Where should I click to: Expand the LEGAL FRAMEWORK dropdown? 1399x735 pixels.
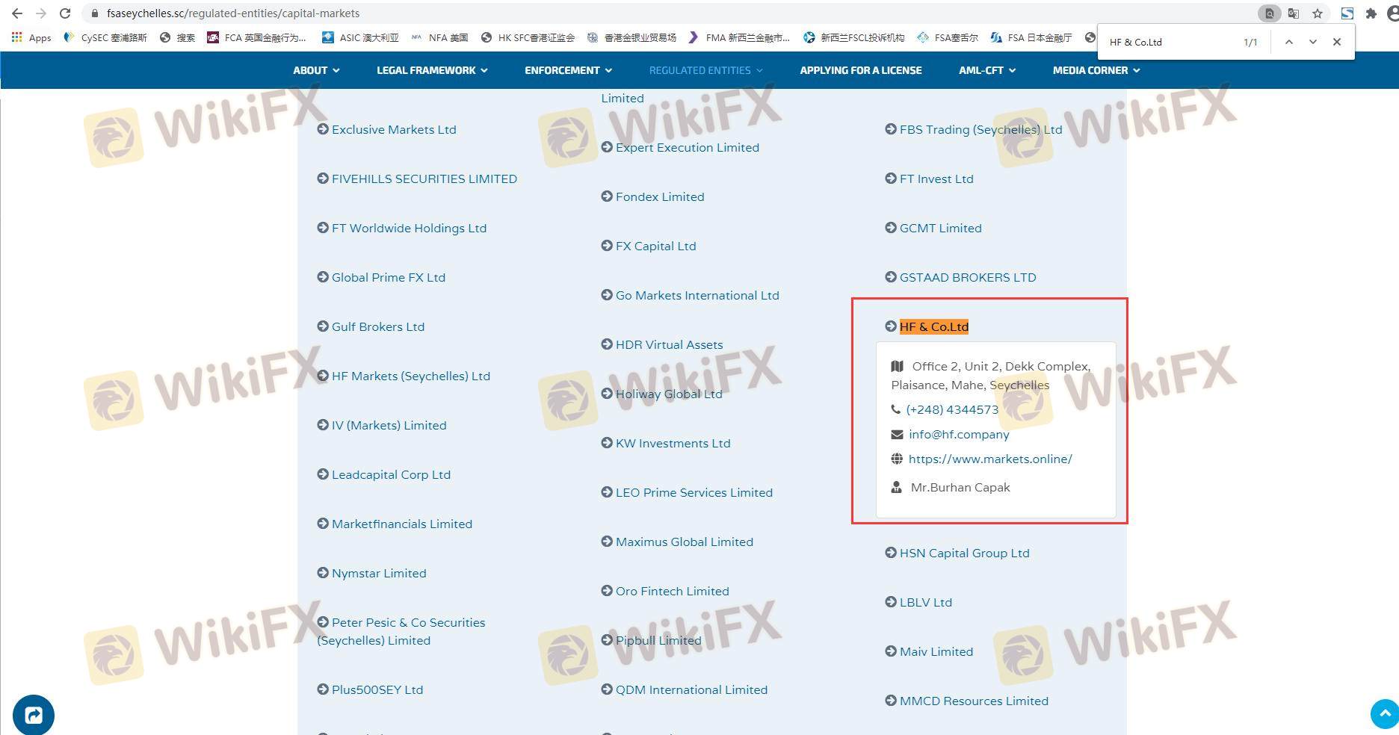pyautogui.click(x=432, y=70)
